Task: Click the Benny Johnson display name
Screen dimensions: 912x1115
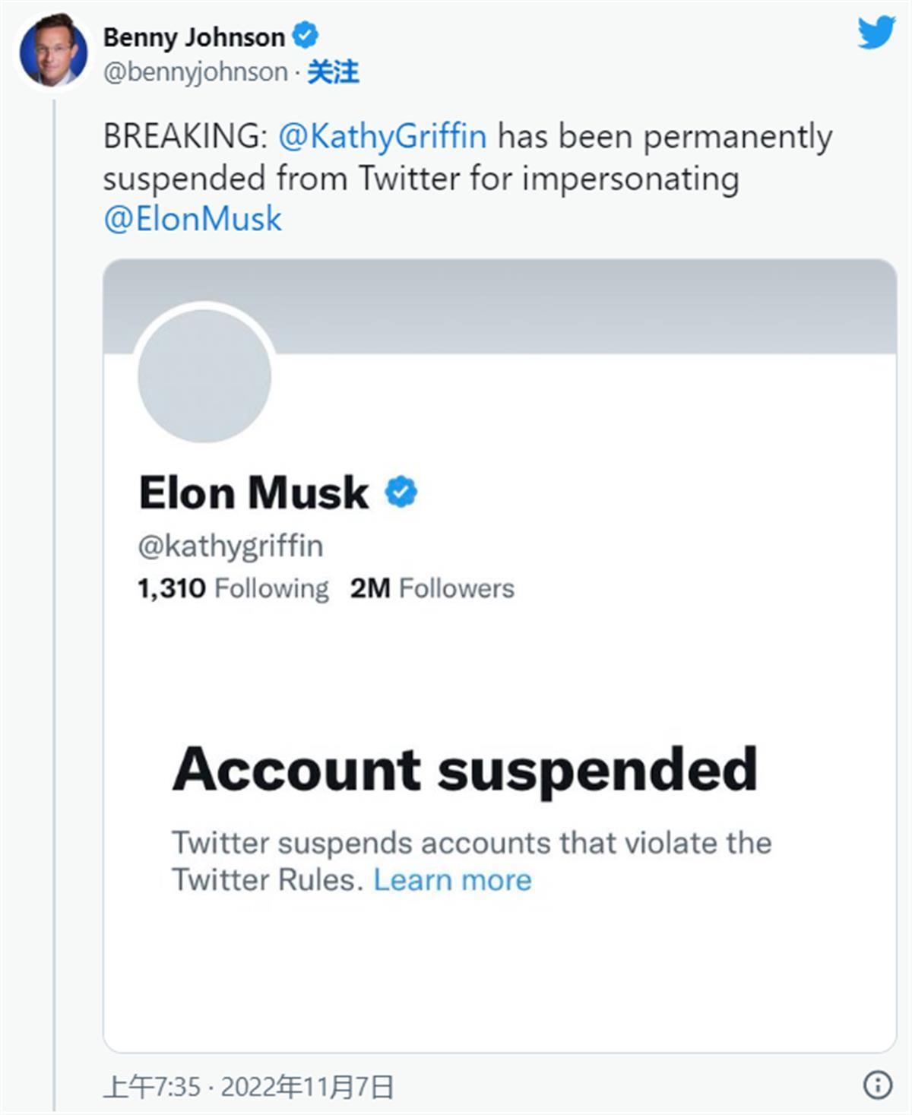Action: click(194, 36)
